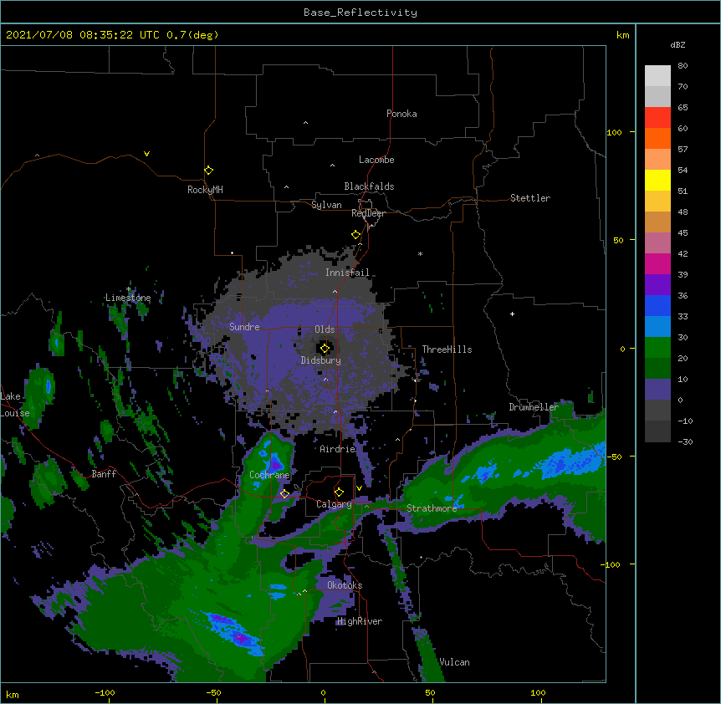The image size is (721, 704).
Task: Click the Banff town label
Action: point(104,474)
